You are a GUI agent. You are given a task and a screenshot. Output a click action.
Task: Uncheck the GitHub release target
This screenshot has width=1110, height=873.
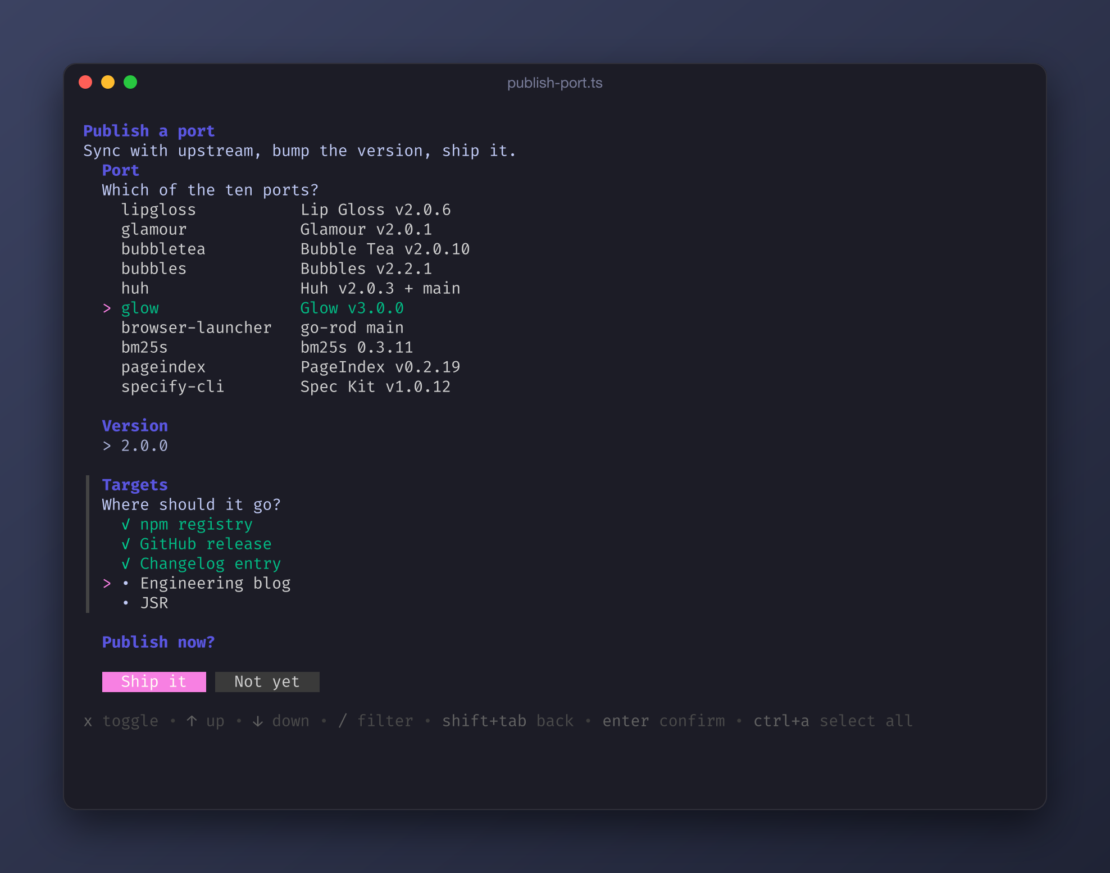(x=197, y=544)
